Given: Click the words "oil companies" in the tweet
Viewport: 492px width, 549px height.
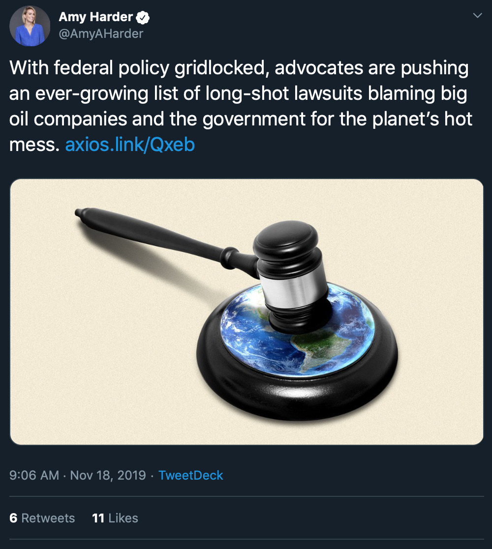Looking at the screenshot, I should [x=68, y=119].
